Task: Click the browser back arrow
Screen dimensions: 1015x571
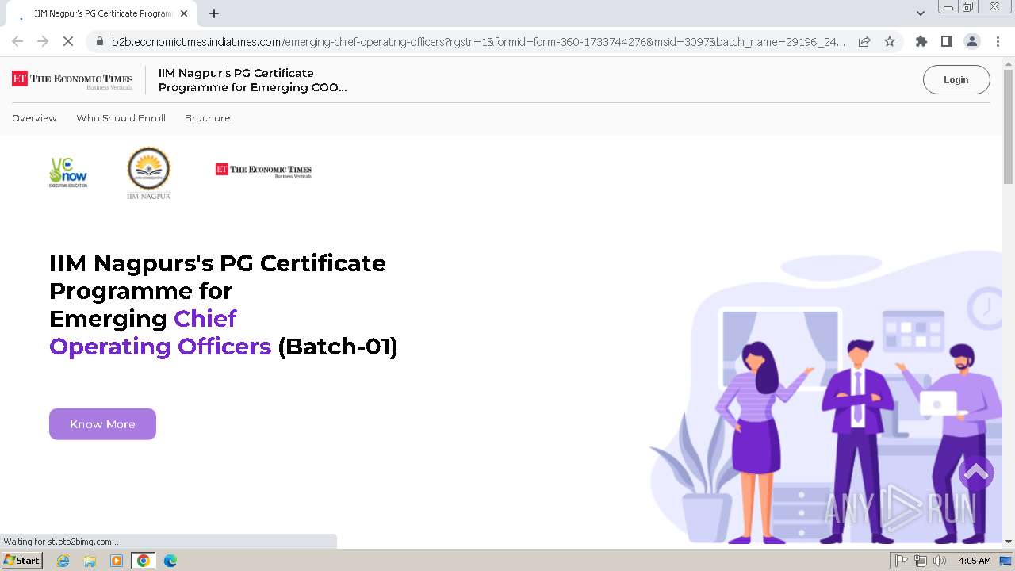Action: coord(17,41)
